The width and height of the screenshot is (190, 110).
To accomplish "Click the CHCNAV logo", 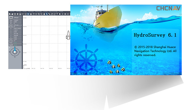I will click(168, 8).
